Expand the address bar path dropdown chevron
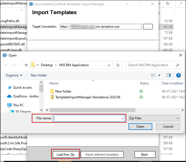This screenshot has height=162, width=186. click(x=109, y=65)
